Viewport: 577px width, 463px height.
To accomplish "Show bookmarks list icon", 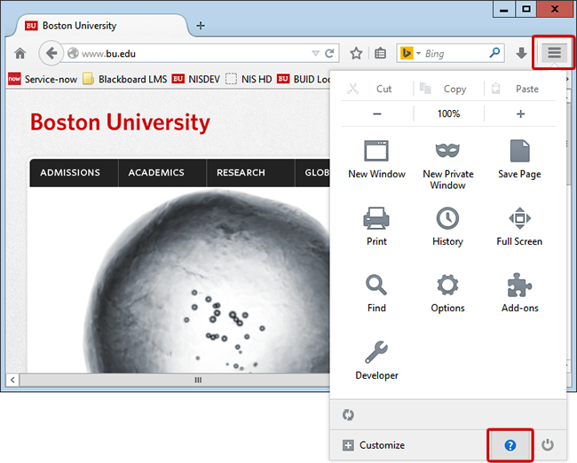I will click(x=380, y=54).
